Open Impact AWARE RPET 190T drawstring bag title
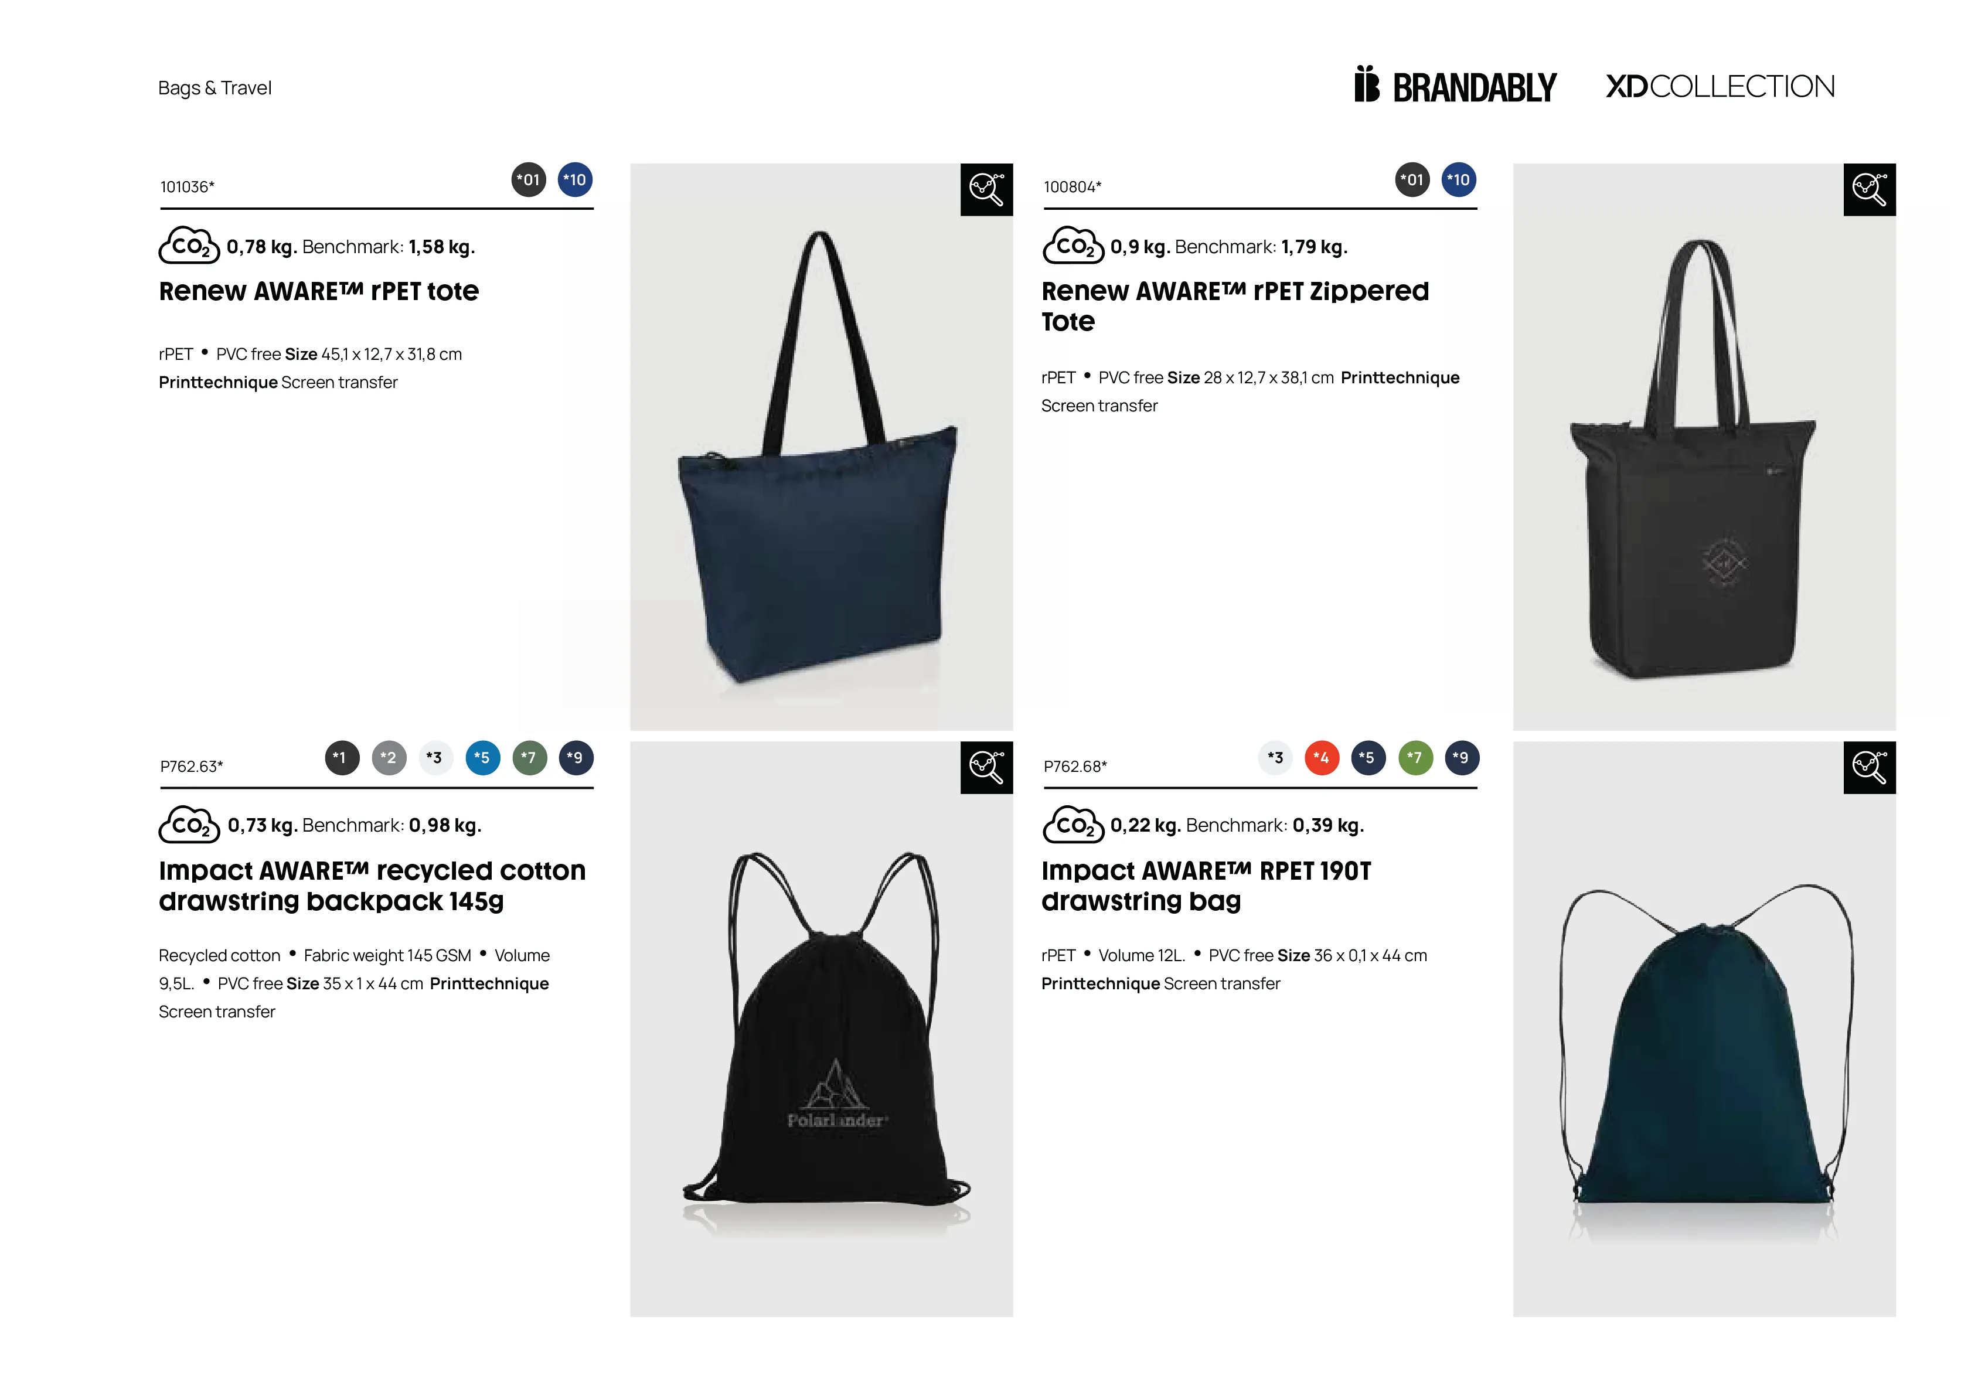Screen dimensions: 1961x1396 click(x=1206, y=886)
